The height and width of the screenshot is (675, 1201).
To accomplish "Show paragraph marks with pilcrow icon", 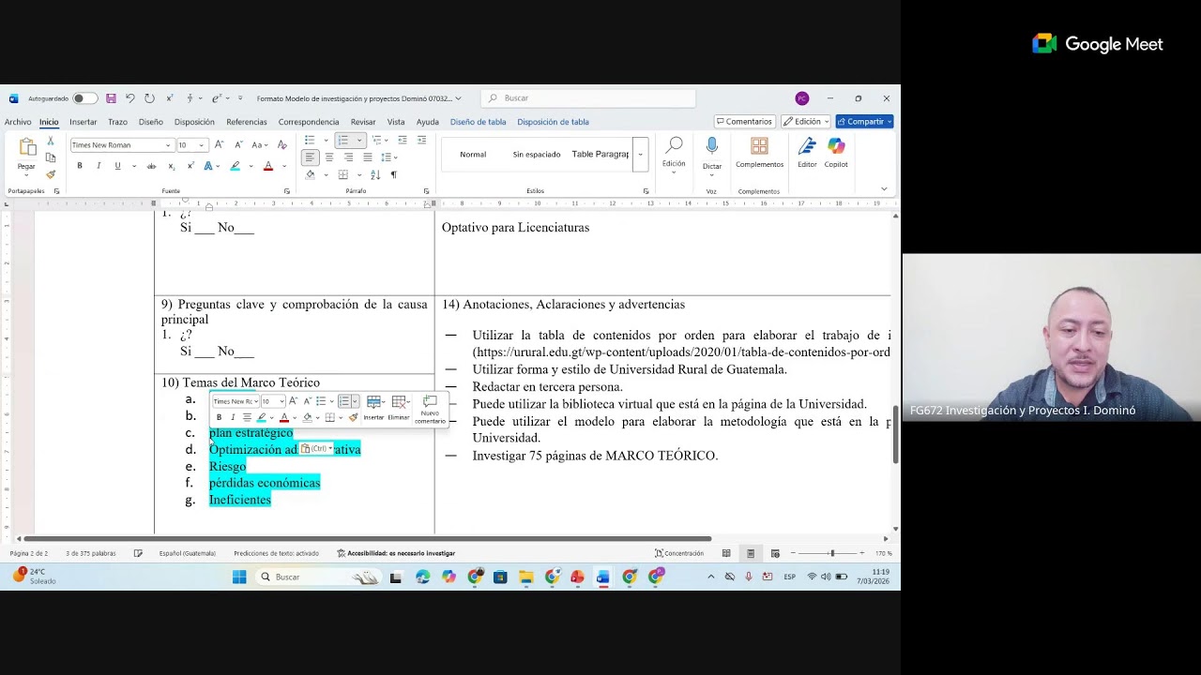I will click(393, 174).
